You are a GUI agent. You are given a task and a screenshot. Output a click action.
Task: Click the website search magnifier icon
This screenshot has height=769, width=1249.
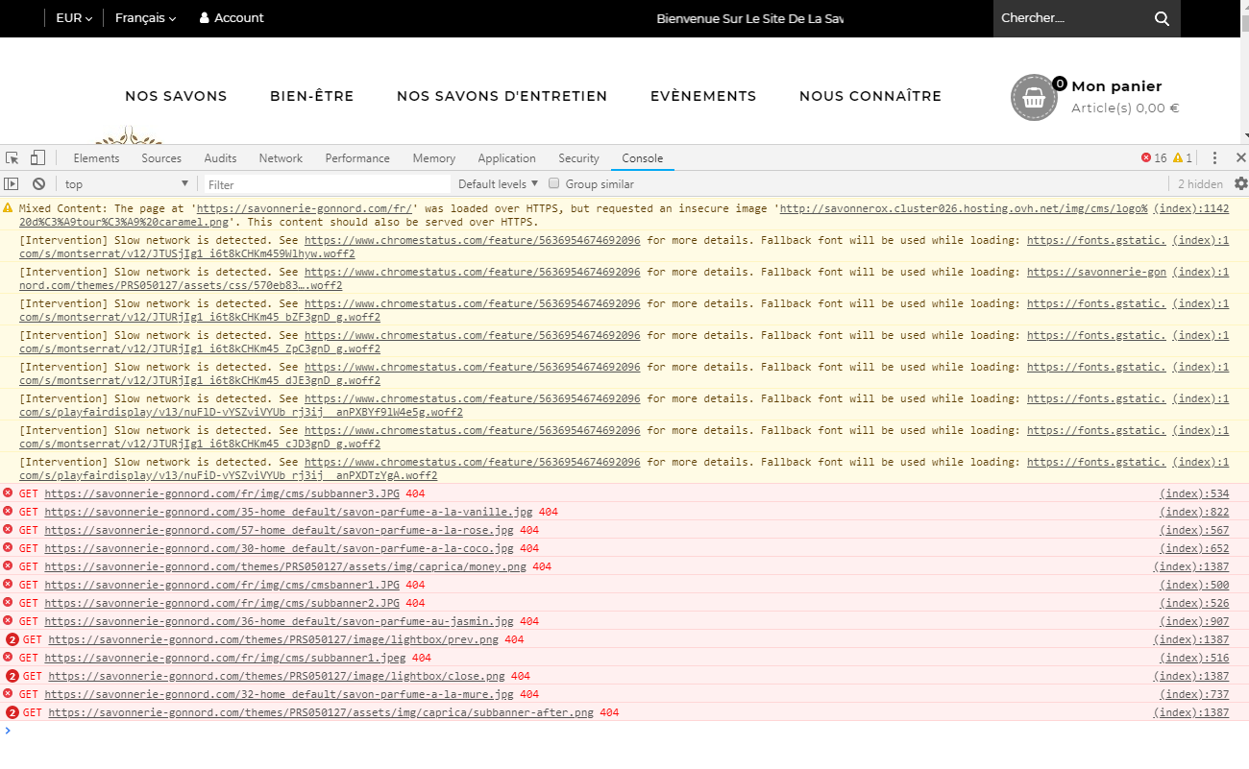[1162, 18]
